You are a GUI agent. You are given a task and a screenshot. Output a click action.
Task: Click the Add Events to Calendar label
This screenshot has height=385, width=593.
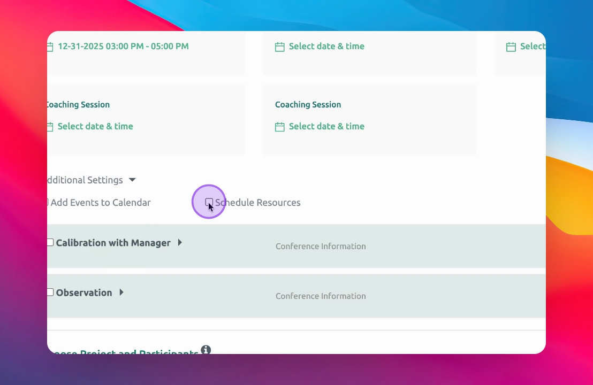[x=101, y=203]
